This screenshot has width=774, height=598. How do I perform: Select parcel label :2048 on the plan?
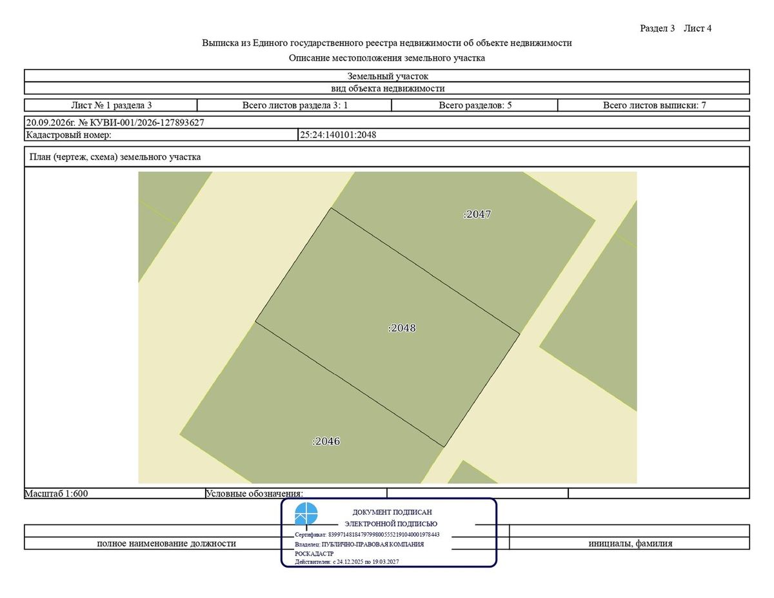pyautogui.click(x=402, y=328)
